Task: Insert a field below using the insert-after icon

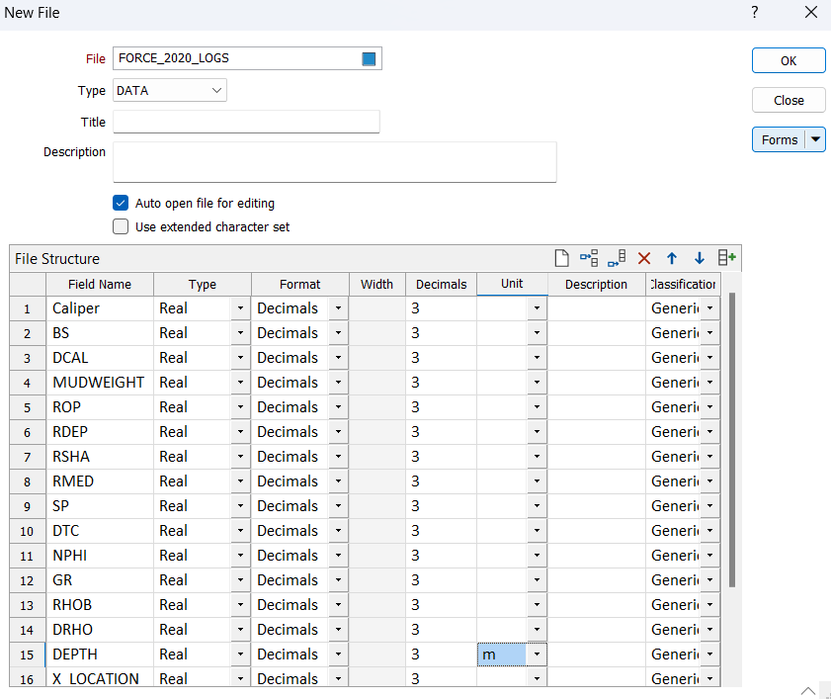Action: (616, 258)
